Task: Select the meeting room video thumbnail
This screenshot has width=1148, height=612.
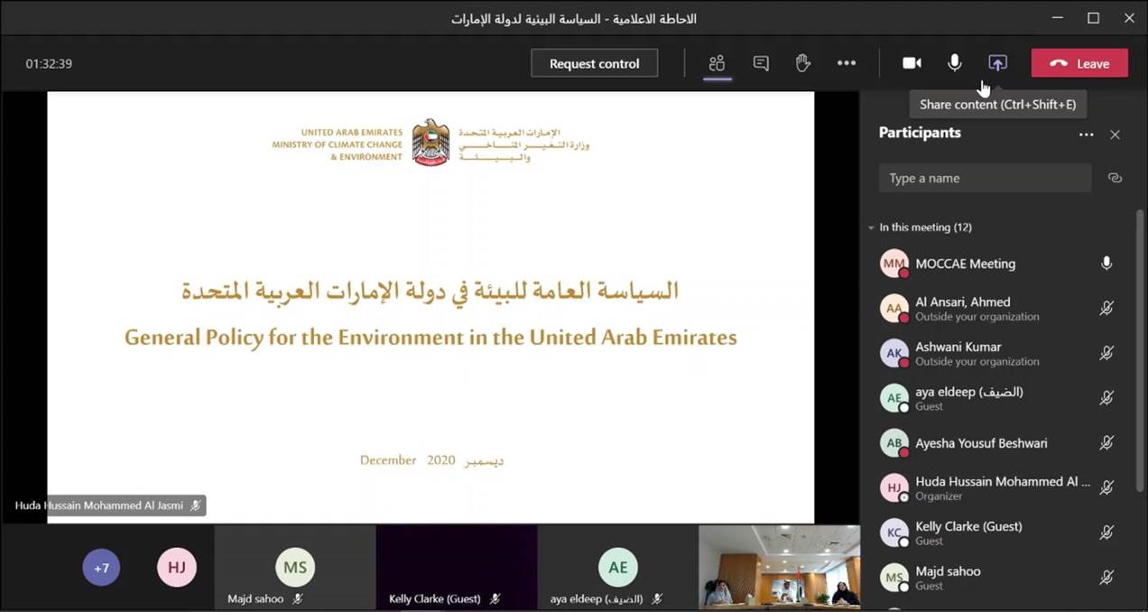Action: [779, 566]
